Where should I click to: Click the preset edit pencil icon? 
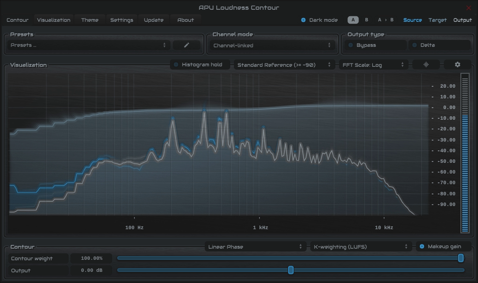point(187,45)
